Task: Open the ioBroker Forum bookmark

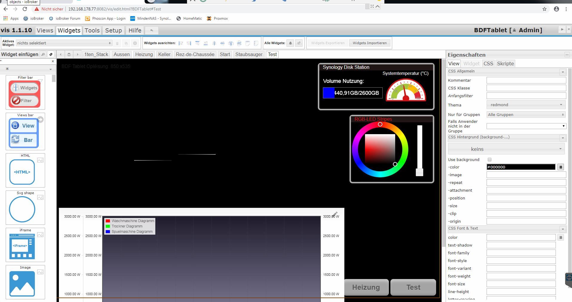Action: click(x=65, y=18)
